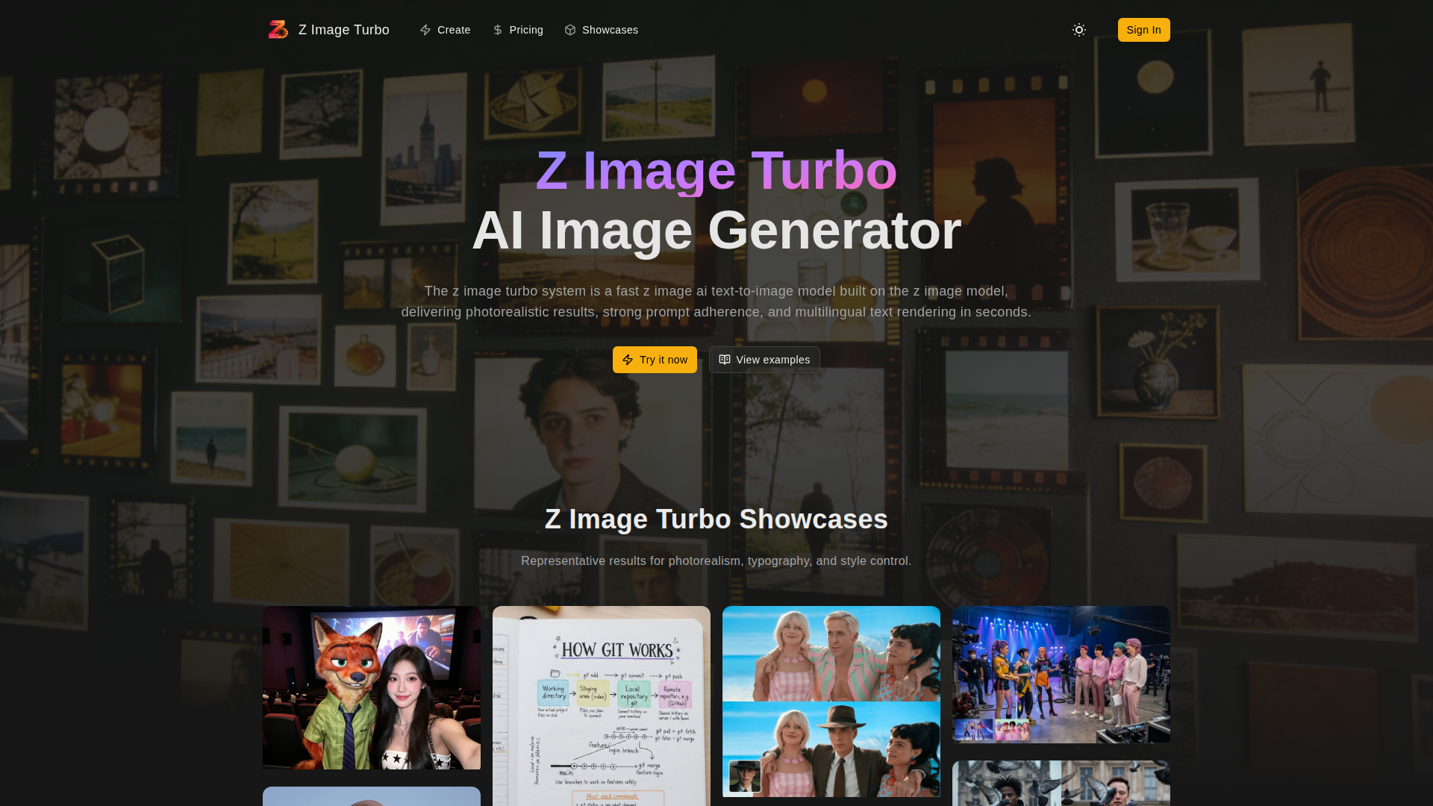Click the Z Image Turbo brand name
Screen dimensions: 1433x806
pos(344,30)
